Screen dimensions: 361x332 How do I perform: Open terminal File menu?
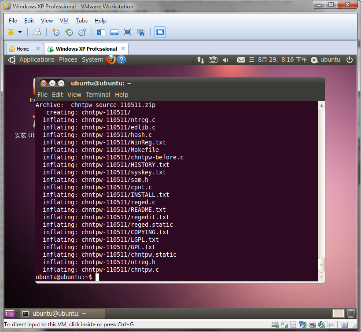[x=42, y=95]
